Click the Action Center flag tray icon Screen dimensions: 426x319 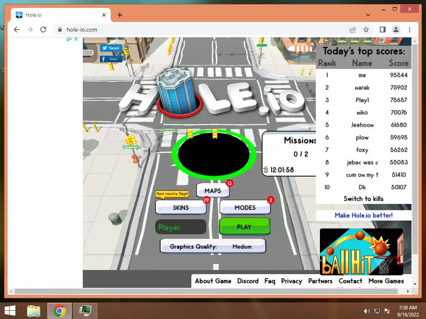[387, 311]
